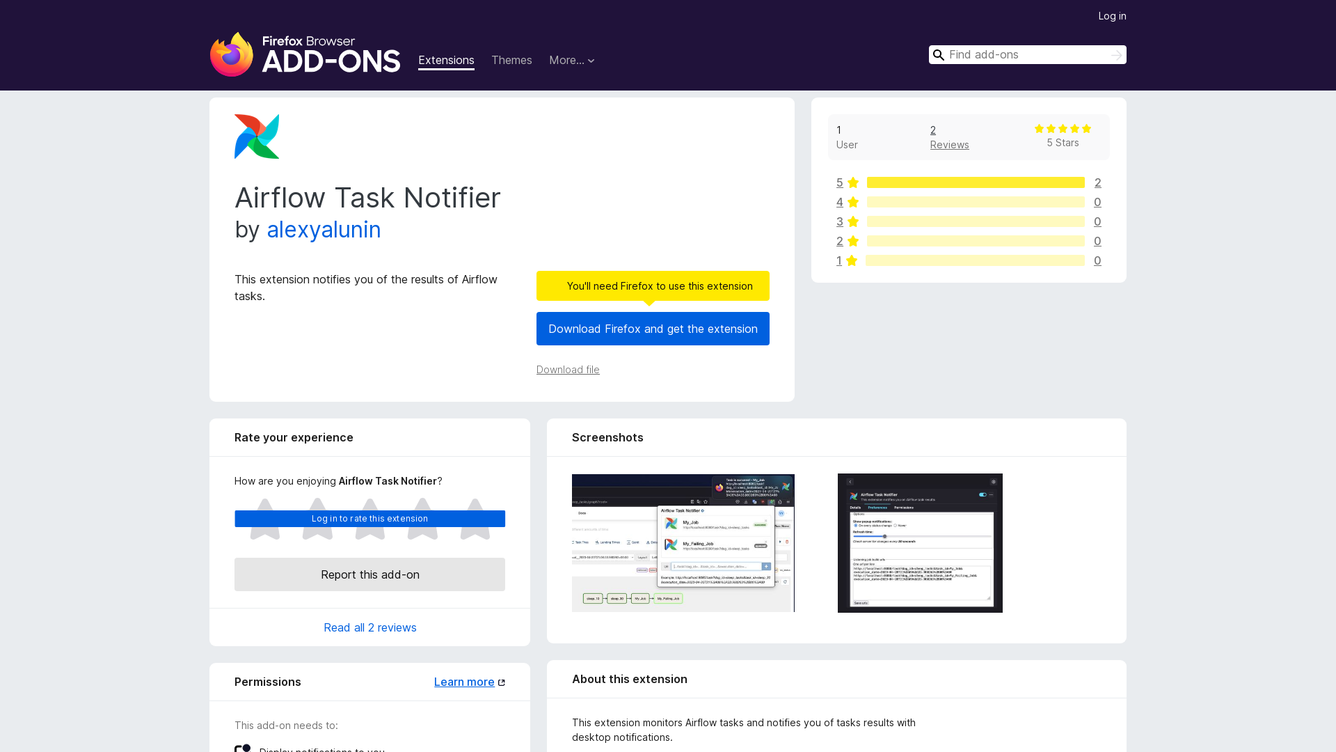Image resolution: width=1336 pixels, height=752 pixels.
Task: Click the 'Rate your experience' heading
Action: point(294,438)
